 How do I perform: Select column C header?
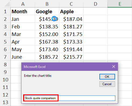[71, 4]
